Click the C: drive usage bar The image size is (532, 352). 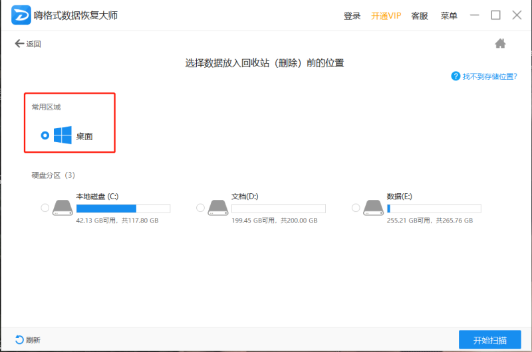[123, 209]
